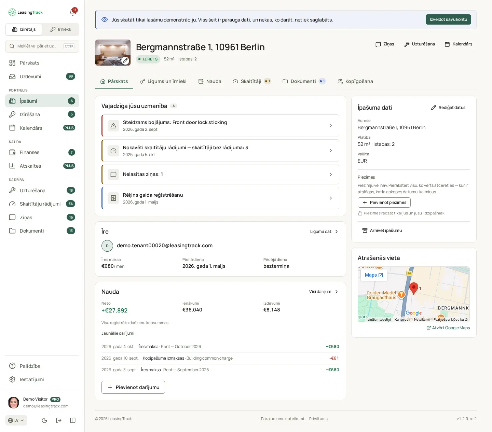492x432 pixels.
Task: Click Pievienot darījumu button
Action: [133, 387]
